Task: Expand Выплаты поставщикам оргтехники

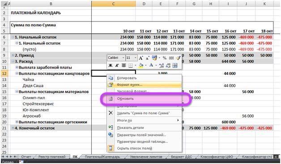Action: pyautogui.click(x=17, y=122)
